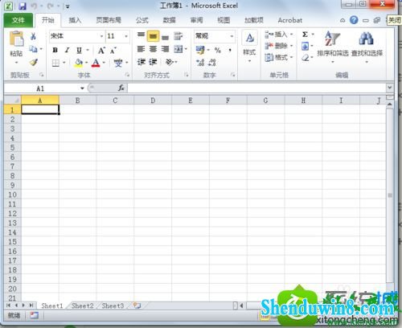
Task: Click the Decrease Indent icon
Action: pyautogui.click(x=141, y=62)
